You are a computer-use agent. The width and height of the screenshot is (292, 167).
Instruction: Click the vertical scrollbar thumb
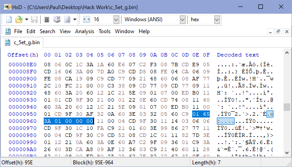(x=287, y=107)
